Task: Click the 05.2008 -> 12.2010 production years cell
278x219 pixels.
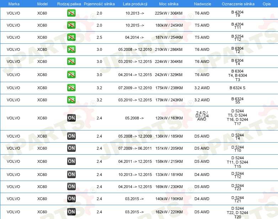Action: pyautogui.click(x=135, y=49)
